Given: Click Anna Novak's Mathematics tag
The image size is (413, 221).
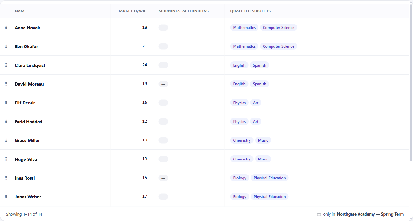Looking at the screenshot, I should (x=244, y=28).
